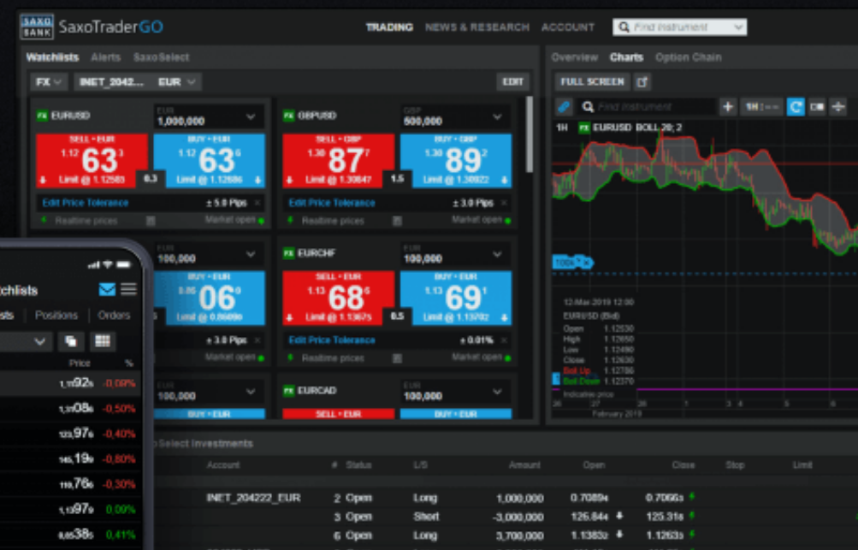Open the FX asset class dropdown
858x550 pixels.
[x=49, y=82]
